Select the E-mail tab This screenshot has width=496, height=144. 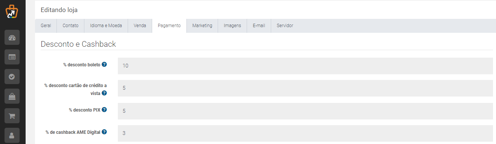(259, 26)
